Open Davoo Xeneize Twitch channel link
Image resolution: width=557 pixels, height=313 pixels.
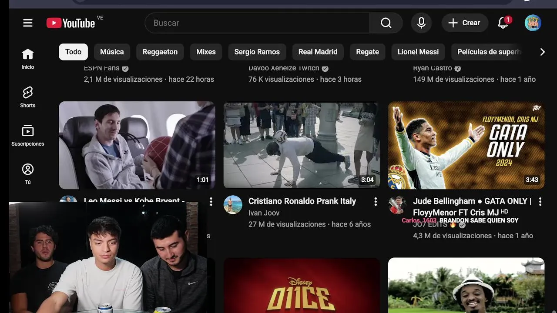click(284, 68)
